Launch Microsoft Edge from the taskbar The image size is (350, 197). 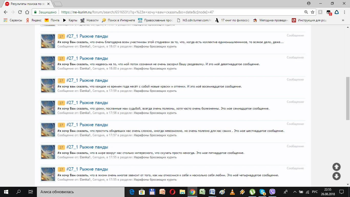[132, 192]
